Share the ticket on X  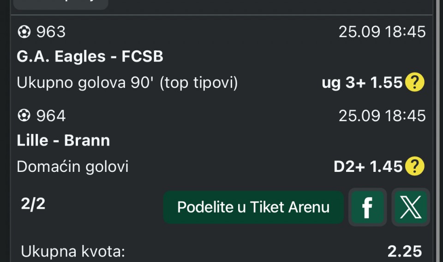coord(411,207)
